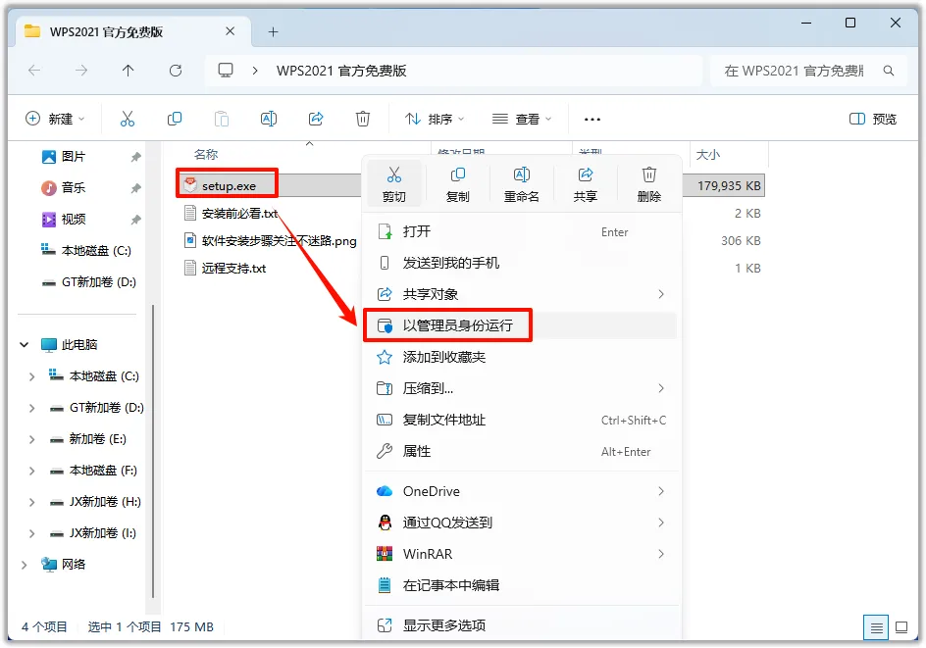Viewport: 926px width, 648px height.
Task: Click the 大小 column header
Action: click(707, 155)
